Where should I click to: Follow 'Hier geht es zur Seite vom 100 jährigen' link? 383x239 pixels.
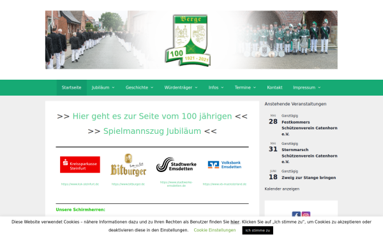pyautogui.click(x=152, y=117)
